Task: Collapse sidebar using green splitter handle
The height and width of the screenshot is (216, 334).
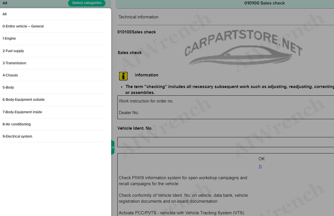Action: click(113, 147)
